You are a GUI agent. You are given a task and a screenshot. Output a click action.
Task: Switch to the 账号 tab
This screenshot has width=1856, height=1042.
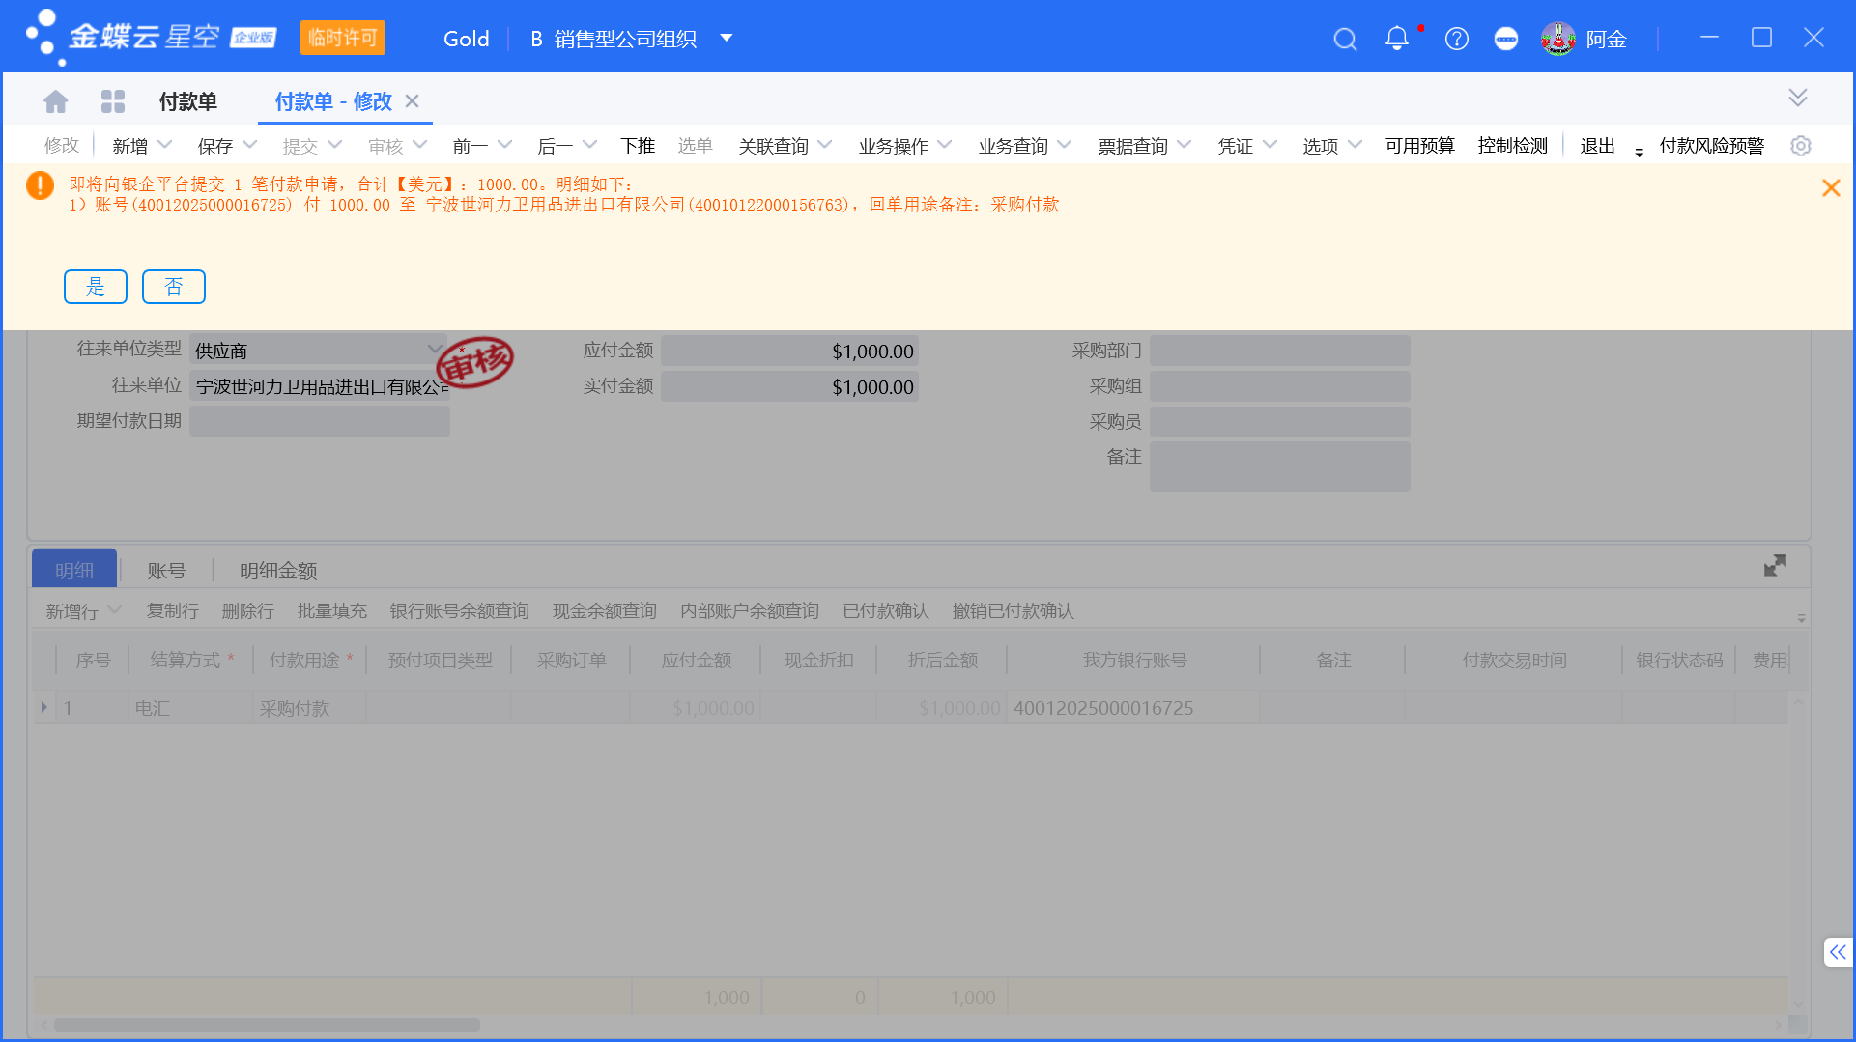(166, 571)
